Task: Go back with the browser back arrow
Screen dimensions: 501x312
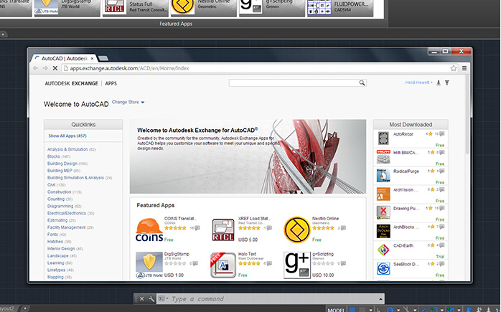Action: 35,68
